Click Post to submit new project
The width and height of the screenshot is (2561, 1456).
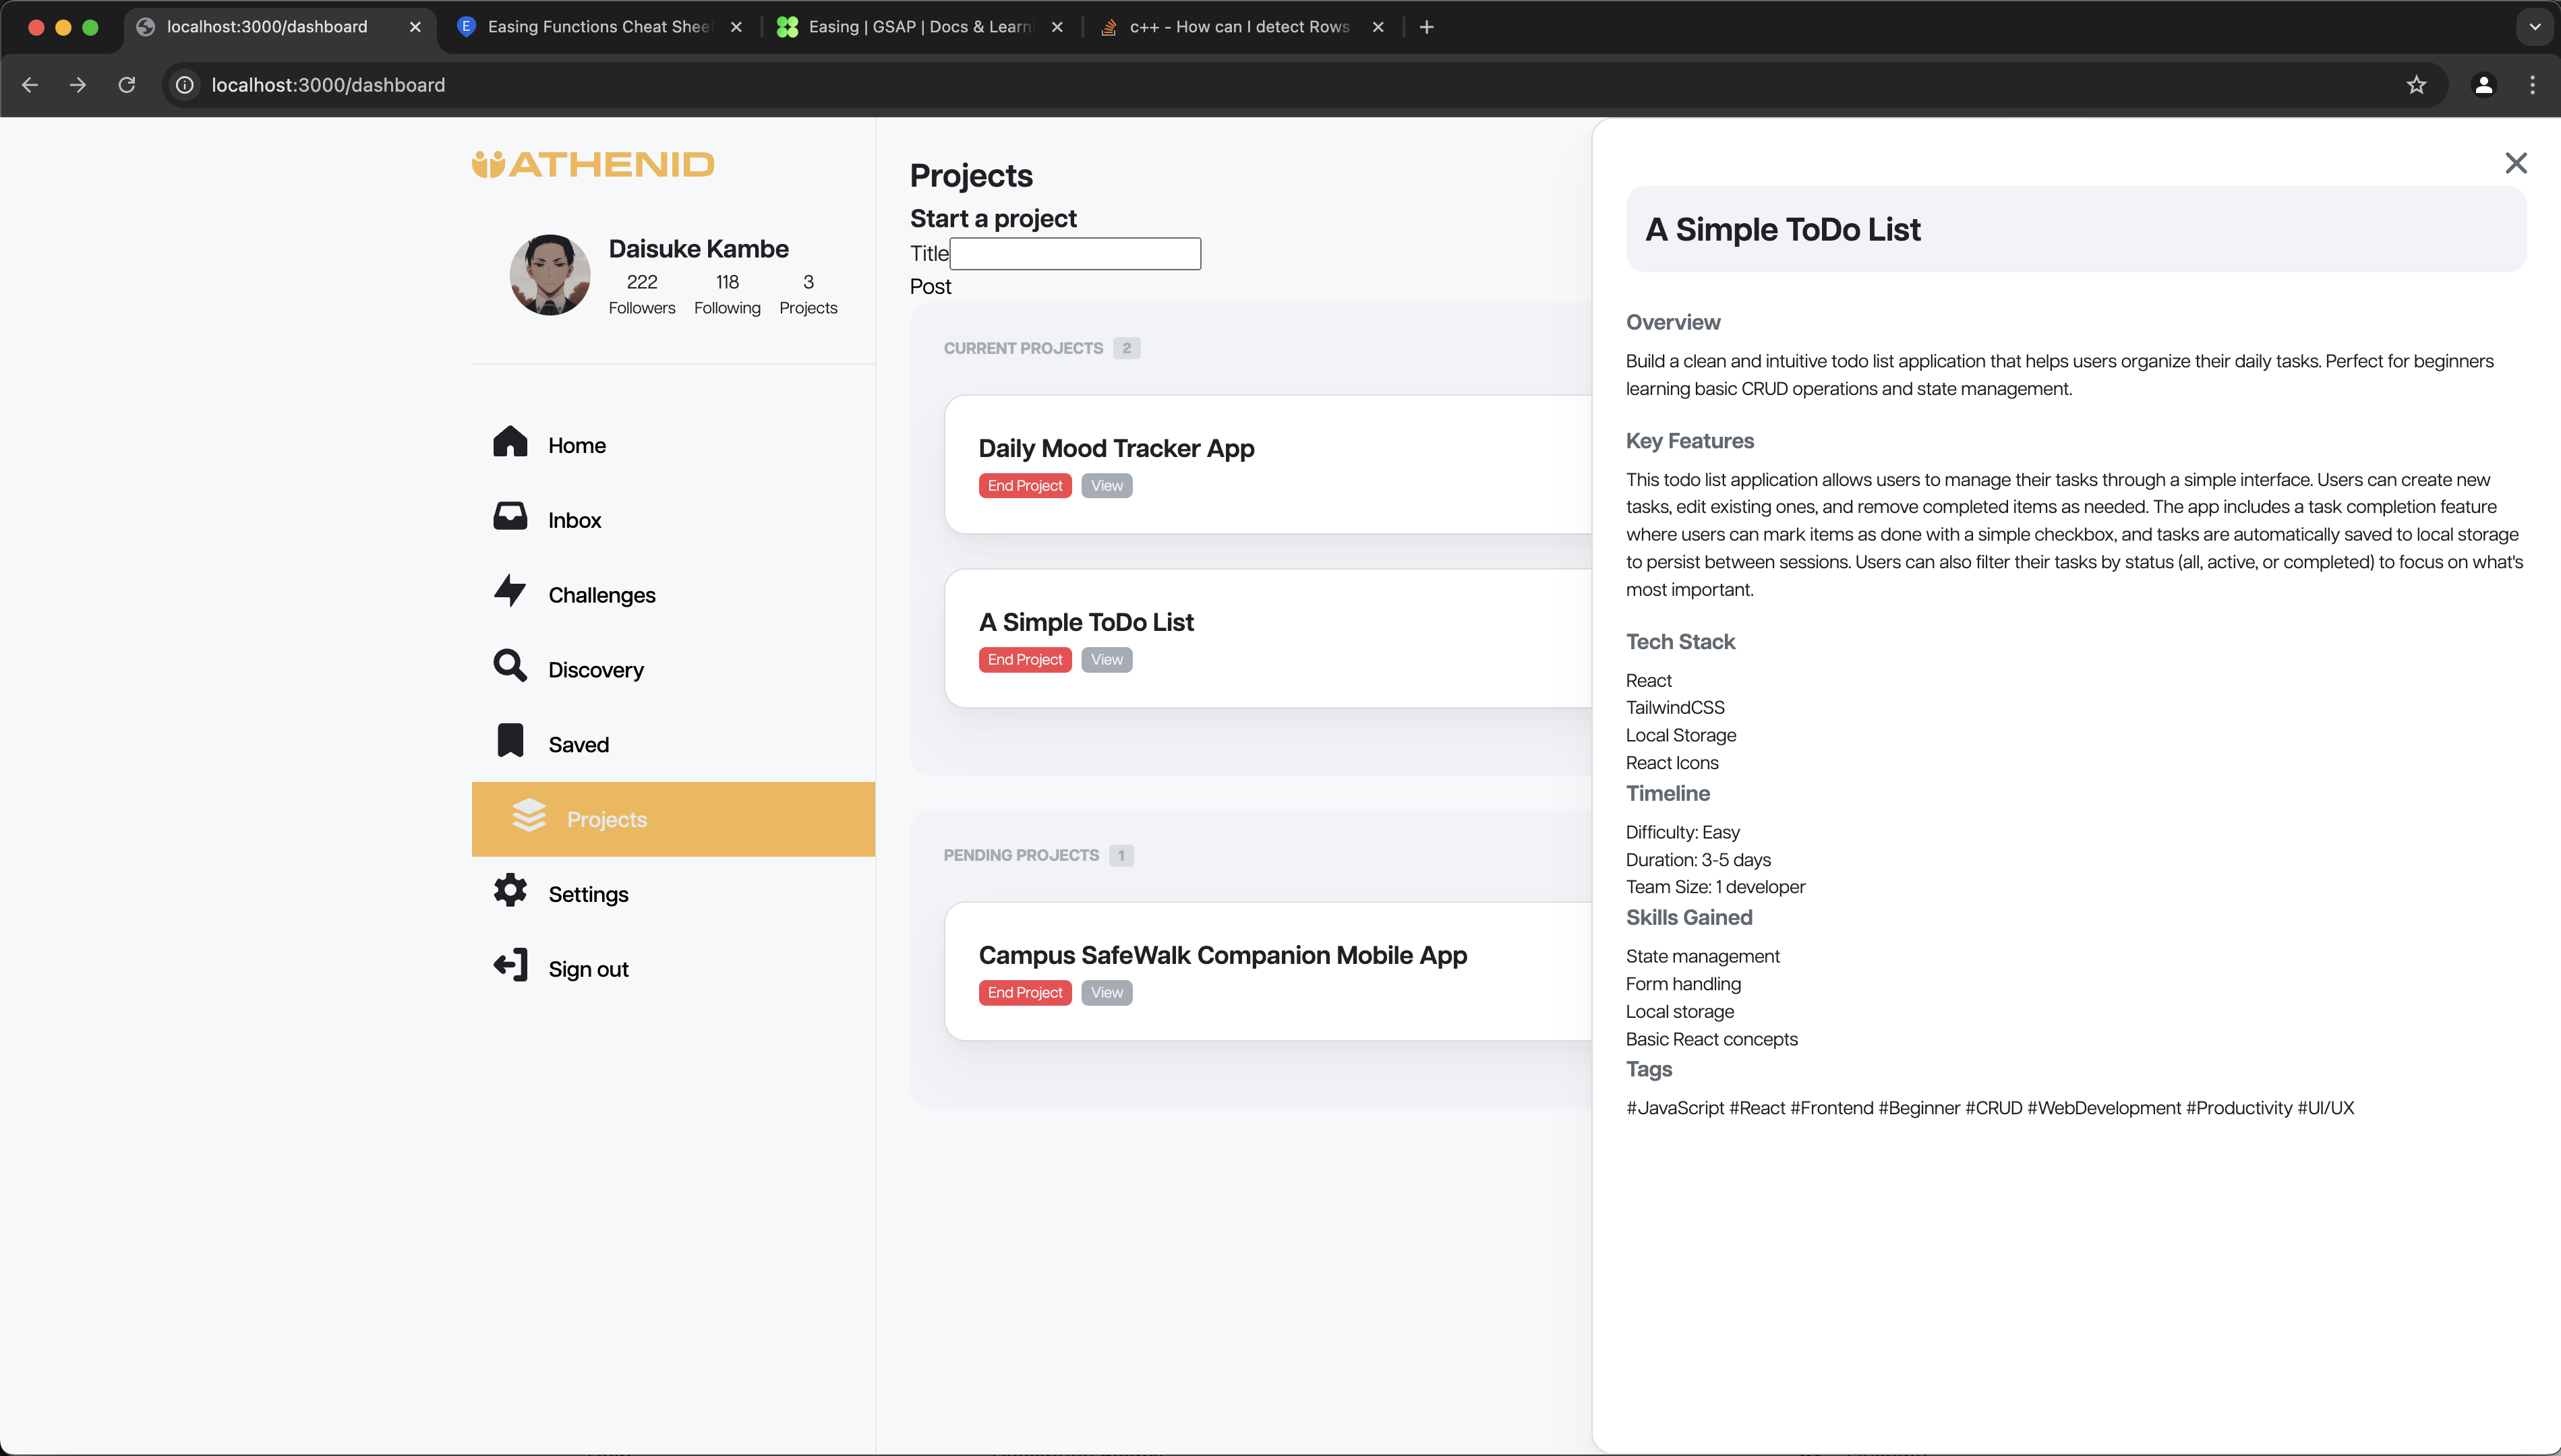[x=930, y=287]
